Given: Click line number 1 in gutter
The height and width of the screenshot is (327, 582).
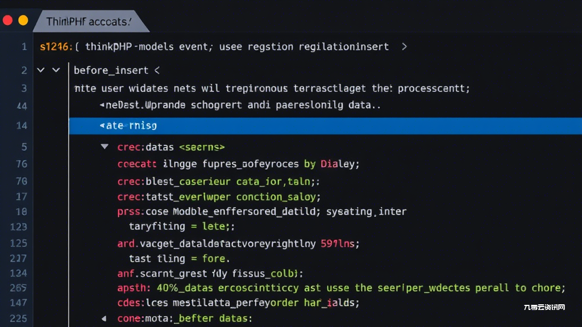Looking at the screenshot, I should click(24, 47).
